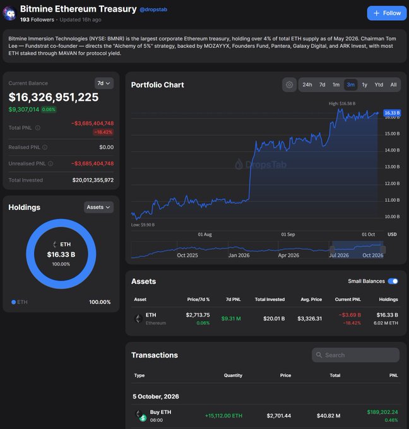Click the Low: $9.90 B chart label
The height and width of the screenshot is (429, 409).
point(143,225)
